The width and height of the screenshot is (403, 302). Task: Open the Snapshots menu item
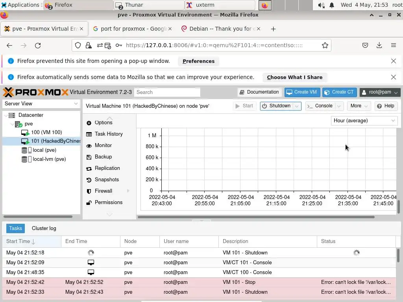coord(107,179)
